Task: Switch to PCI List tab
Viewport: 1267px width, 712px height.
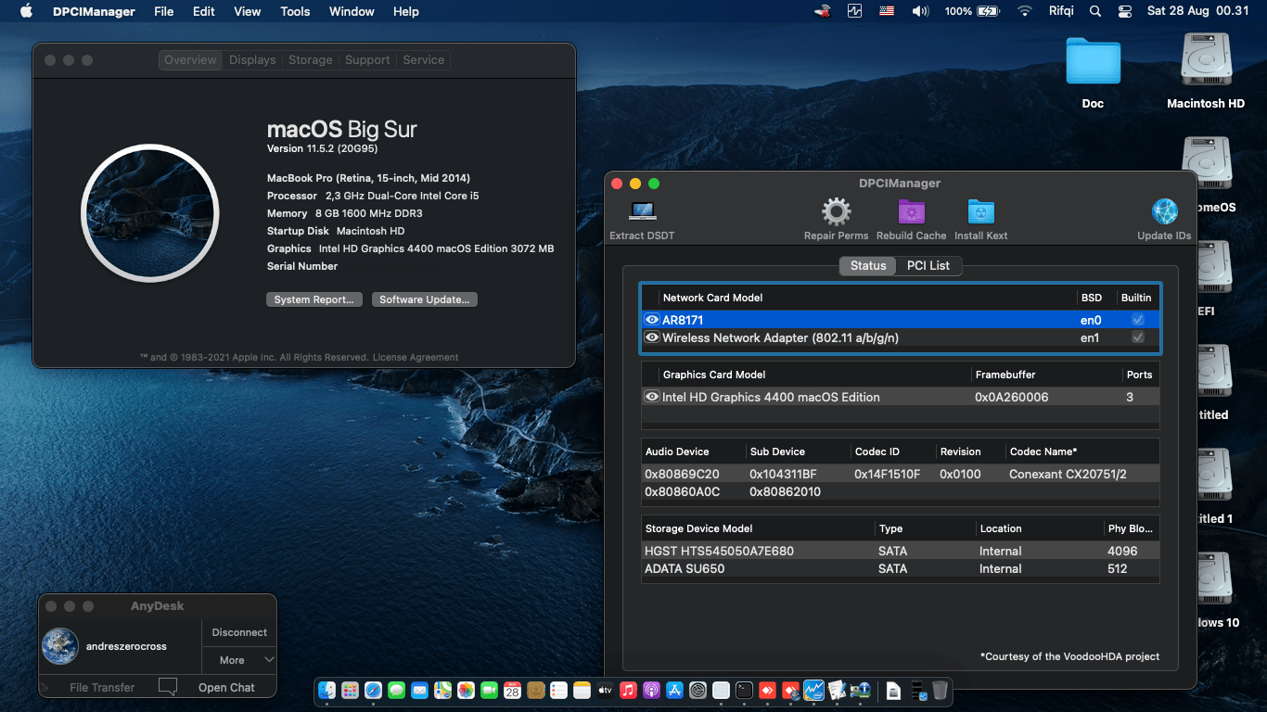Action: [x=928, y=265]
